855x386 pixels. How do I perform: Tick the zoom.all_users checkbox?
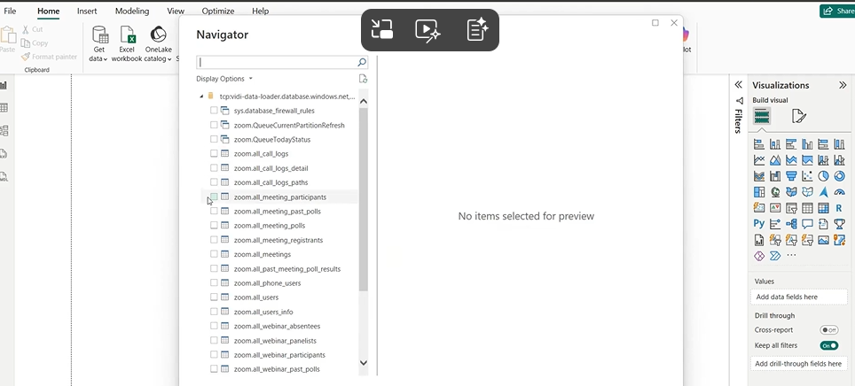[x=214, y=297]
